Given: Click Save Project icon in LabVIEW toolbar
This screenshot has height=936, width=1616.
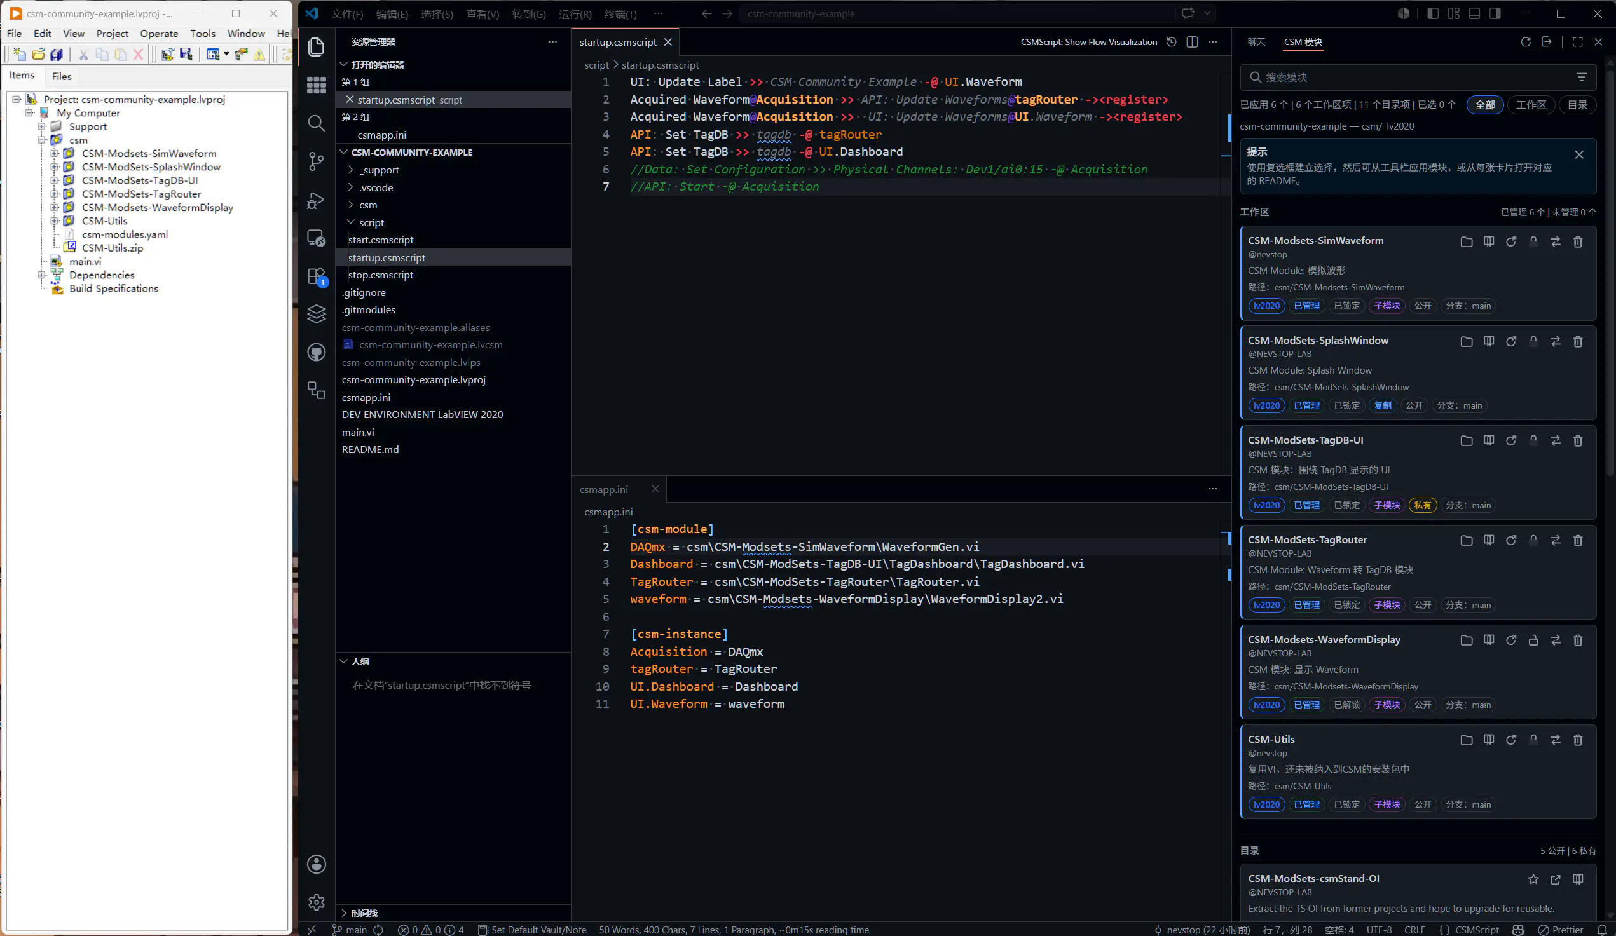Looking at the screenshot, I should [x=186, y=55].
